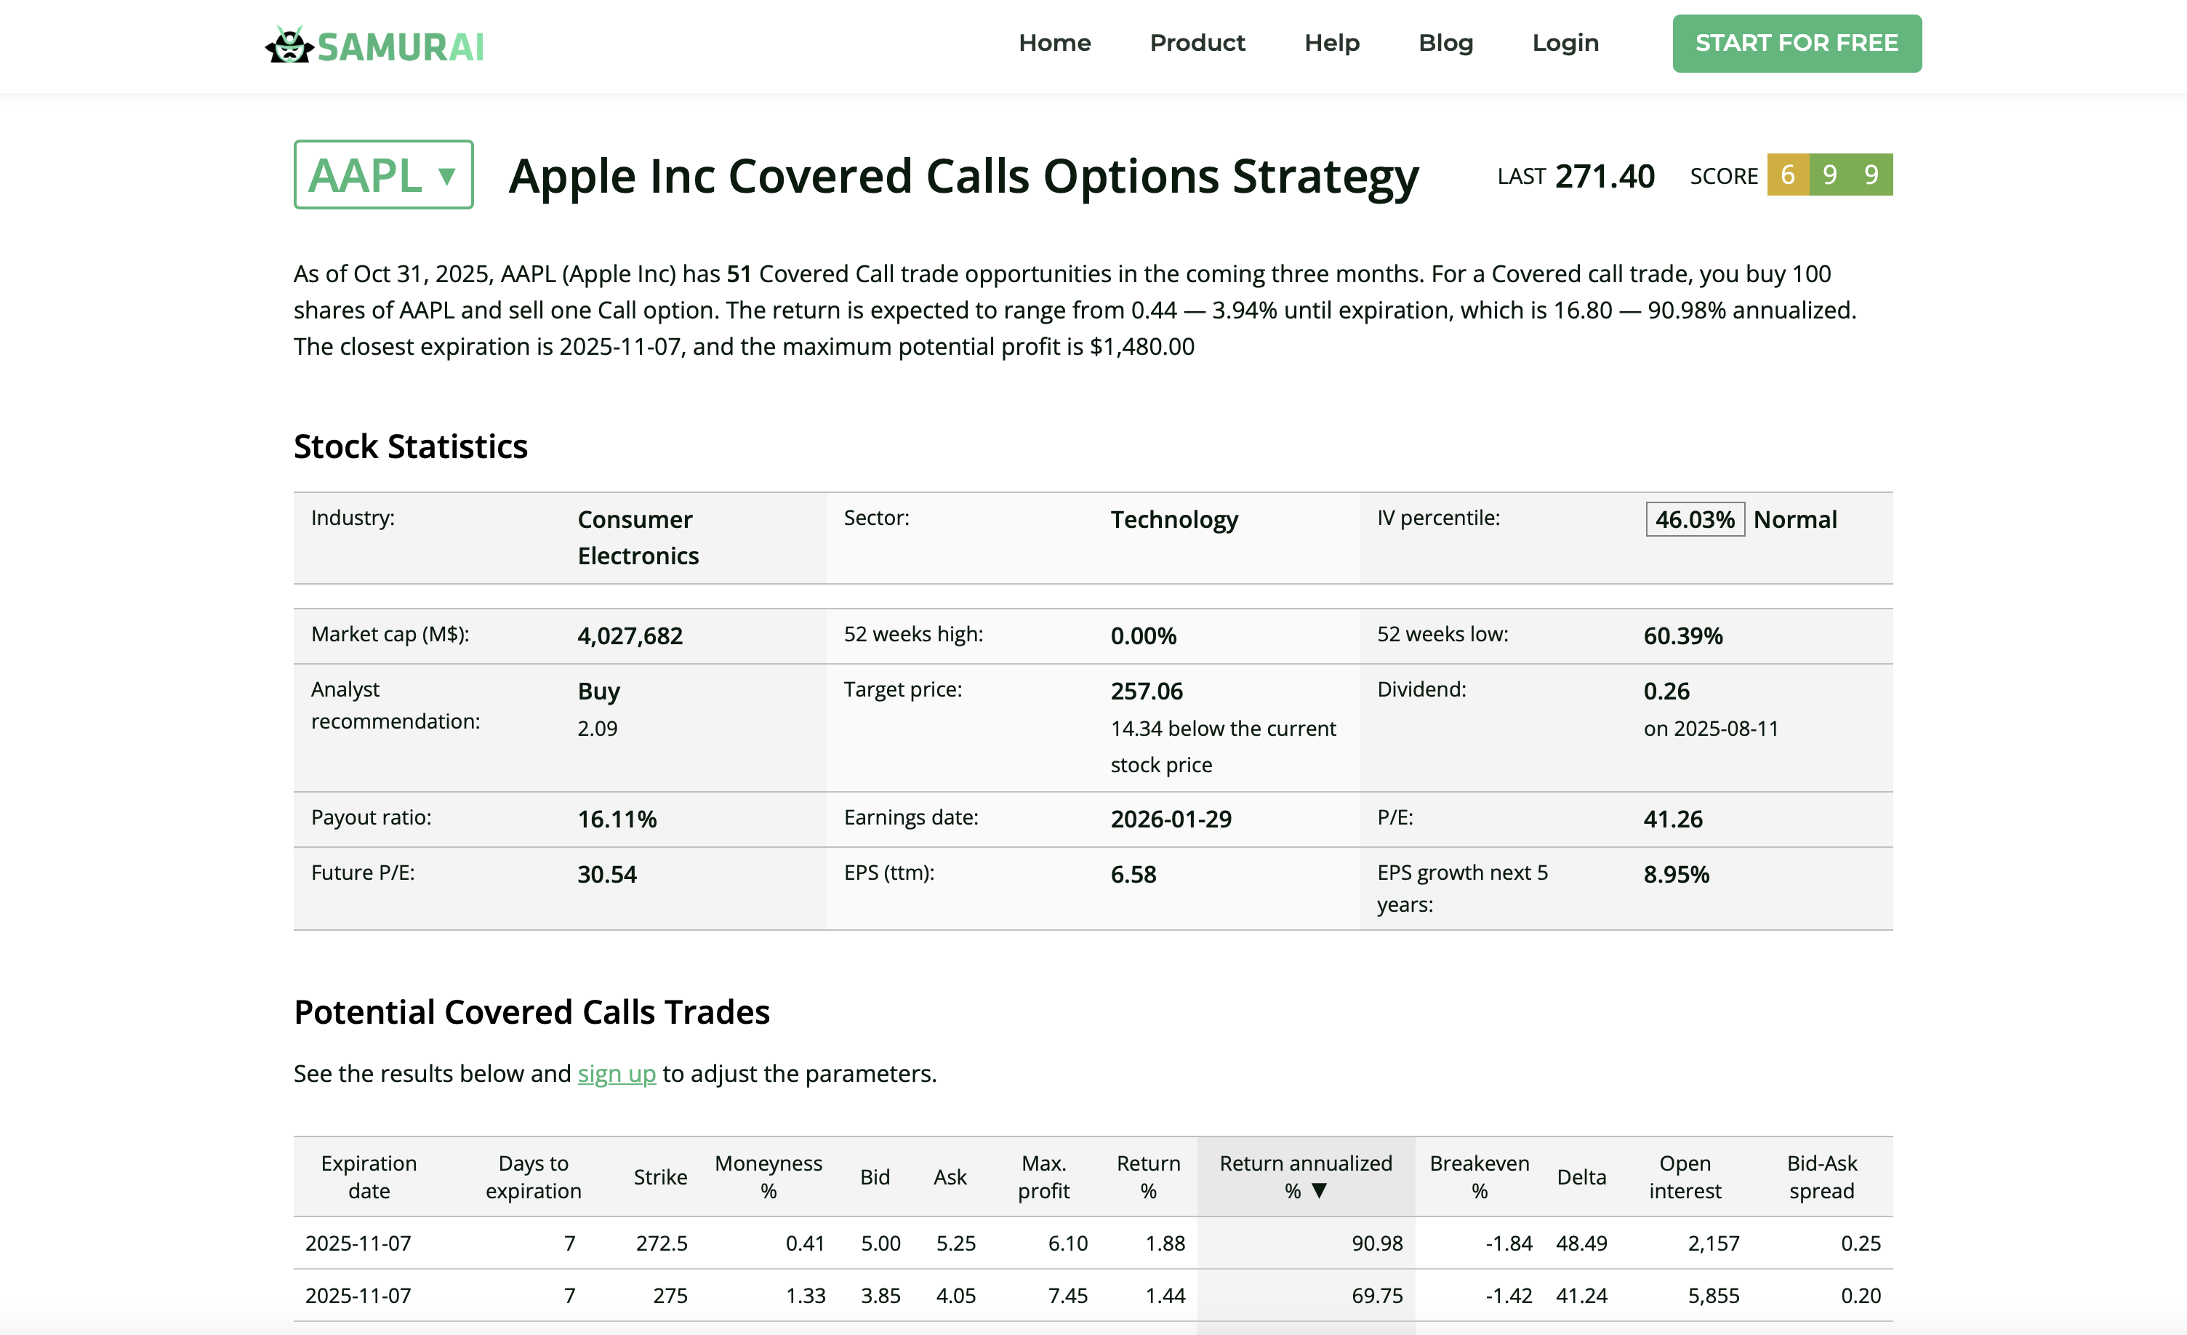Click the 46.03% IV percentile badge

point(1694,519)
